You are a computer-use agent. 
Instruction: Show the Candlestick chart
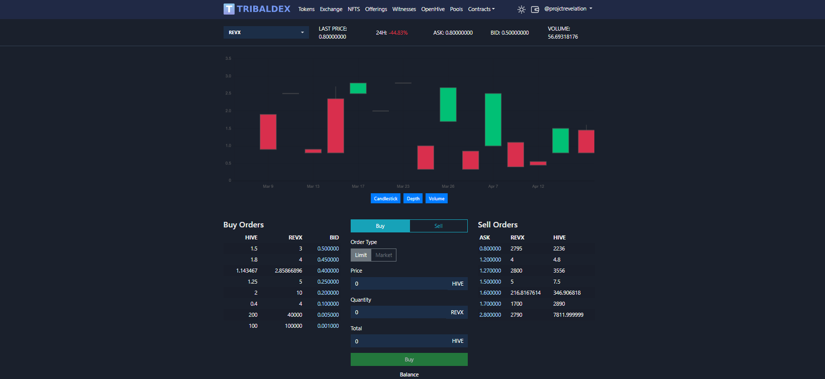tap(386, 198)
